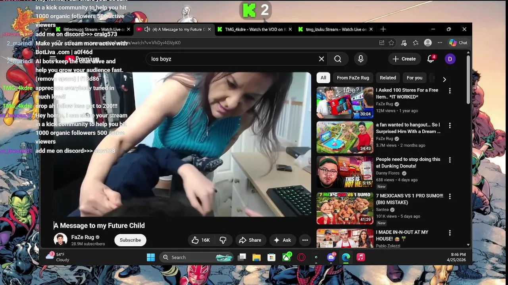
Task: Select the 'All' filter chip
Action: point(323,78)
